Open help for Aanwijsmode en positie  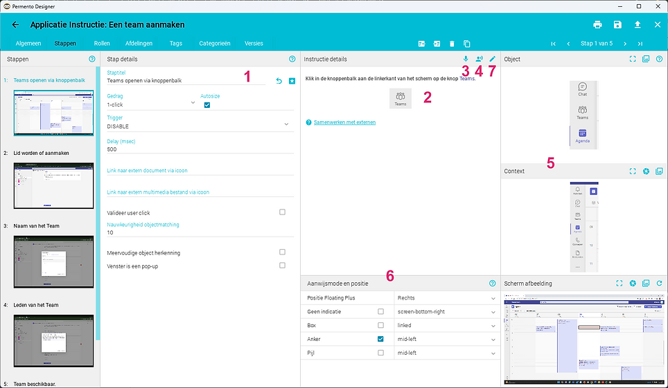pyautogui.click(x=493, y=284)
